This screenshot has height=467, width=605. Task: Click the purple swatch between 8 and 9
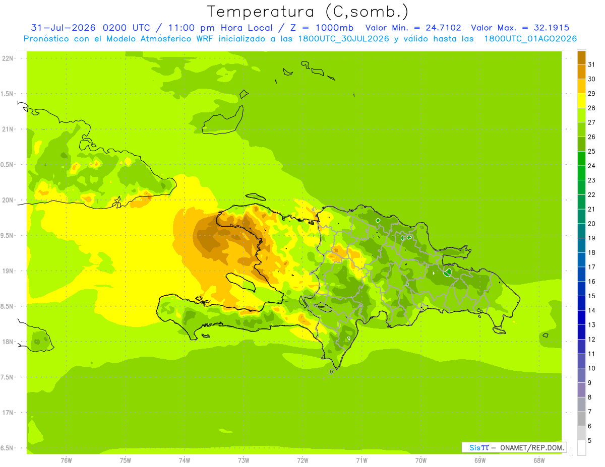(x=581, y=390)
